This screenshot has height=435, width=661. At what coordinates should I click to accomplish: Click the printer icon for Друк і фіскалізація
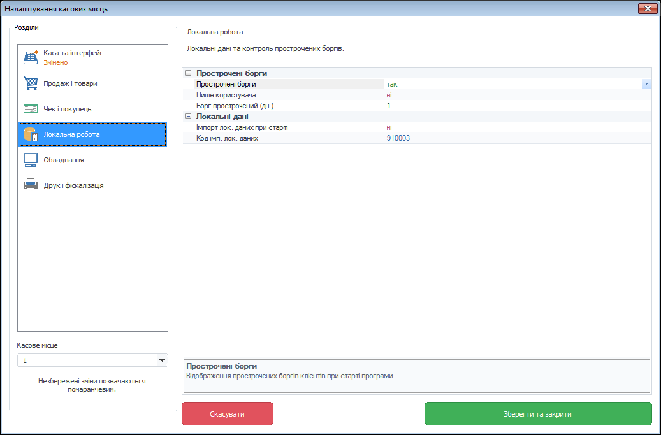(x=31, y=185)
